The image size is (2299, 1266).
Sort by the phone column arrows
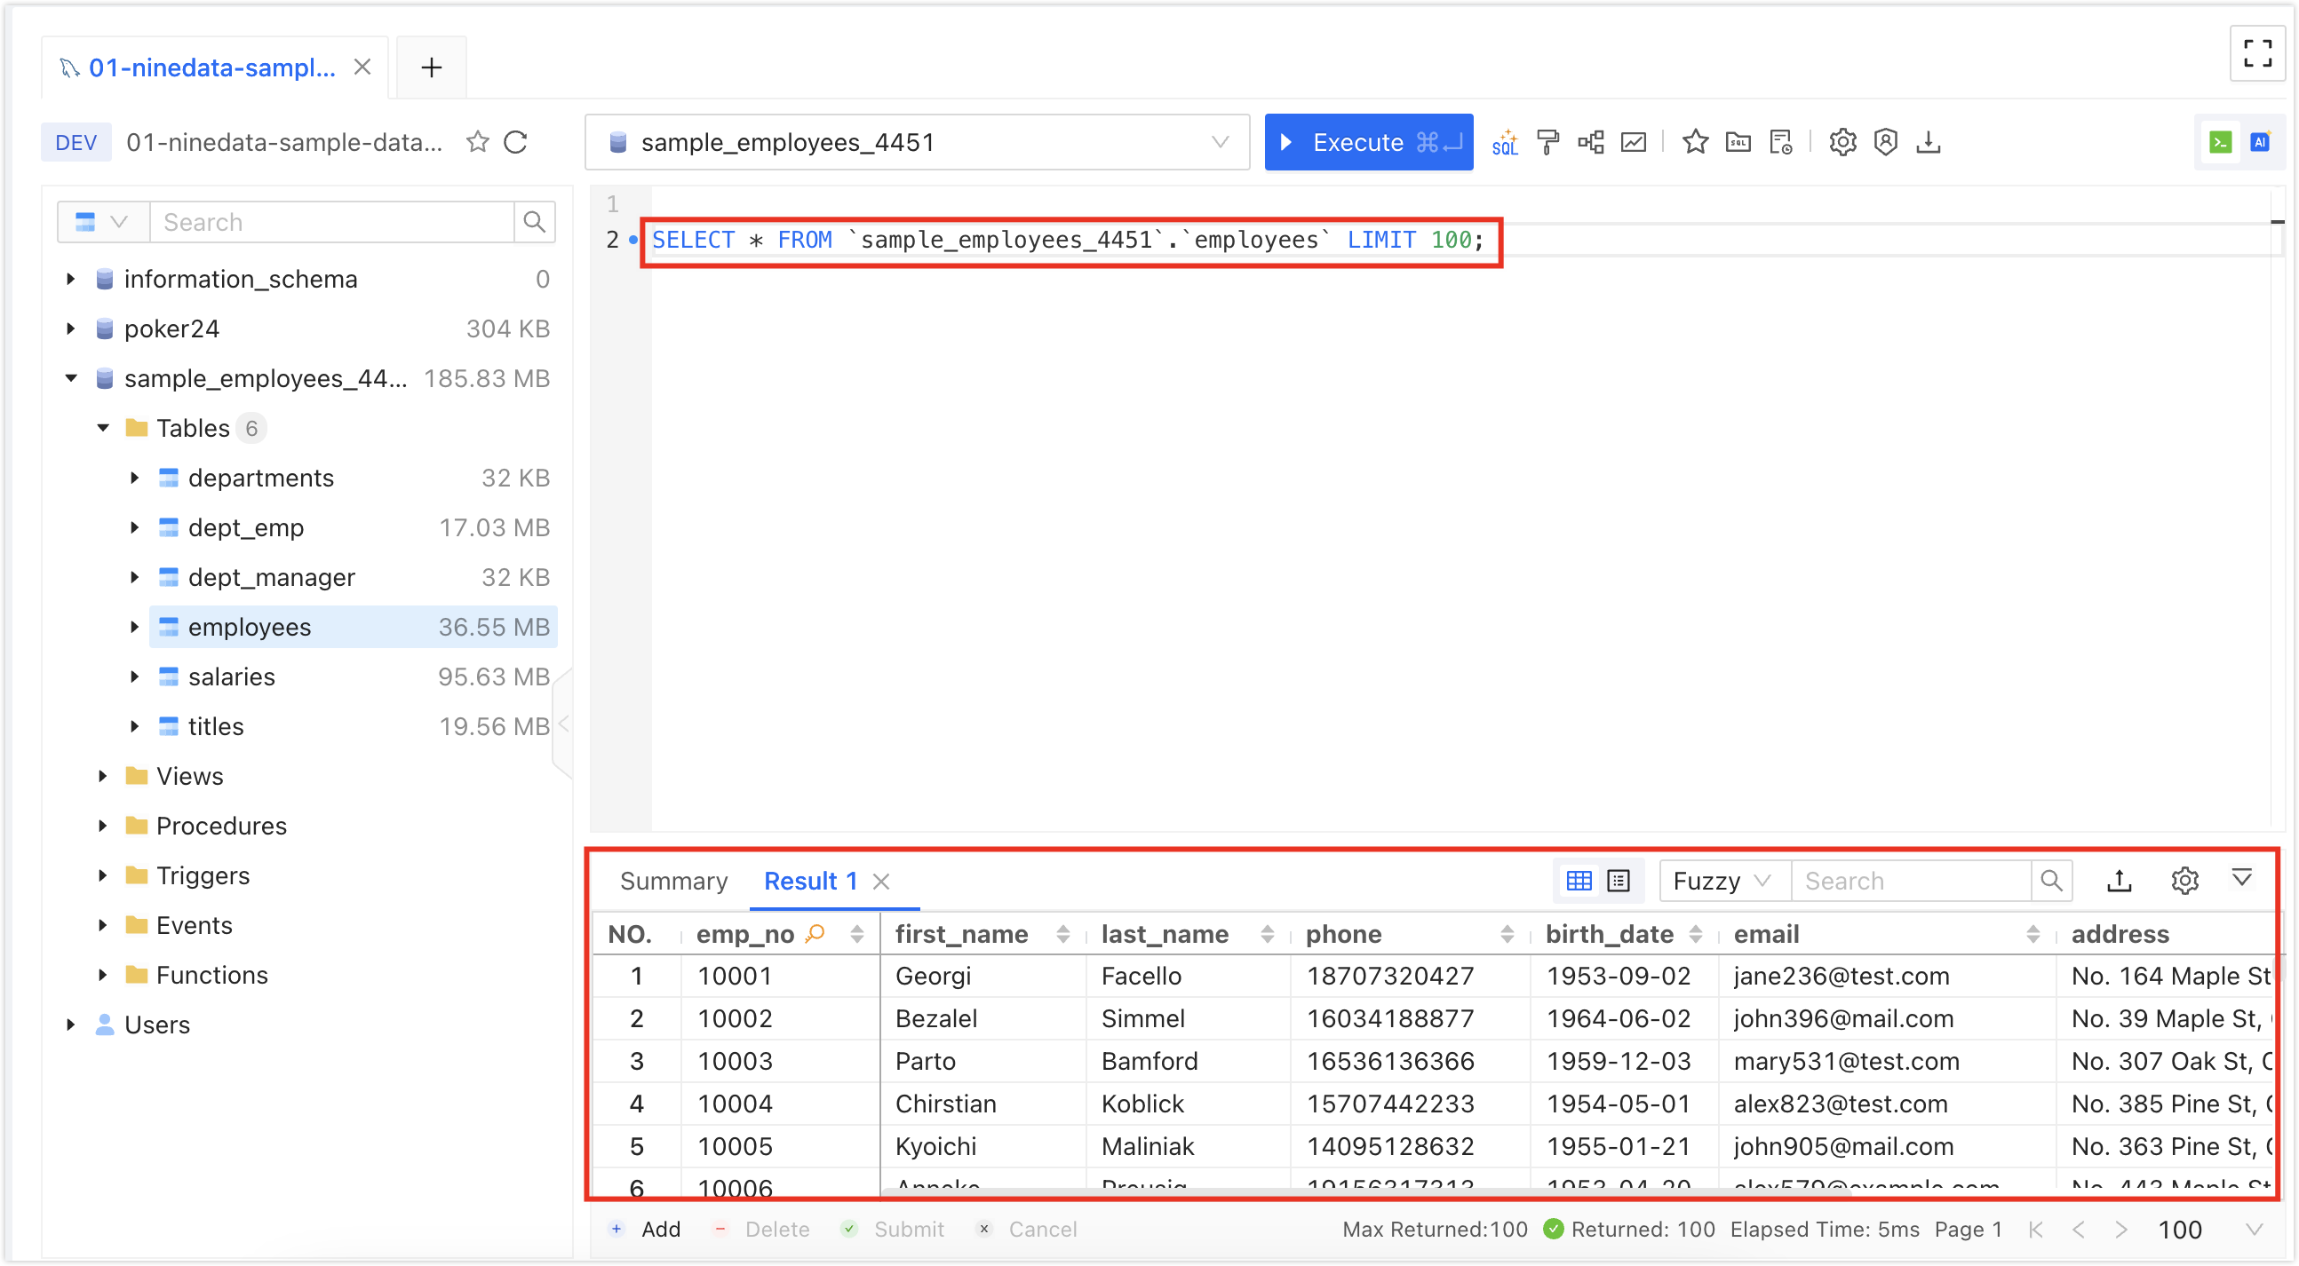pos(1507,933)
